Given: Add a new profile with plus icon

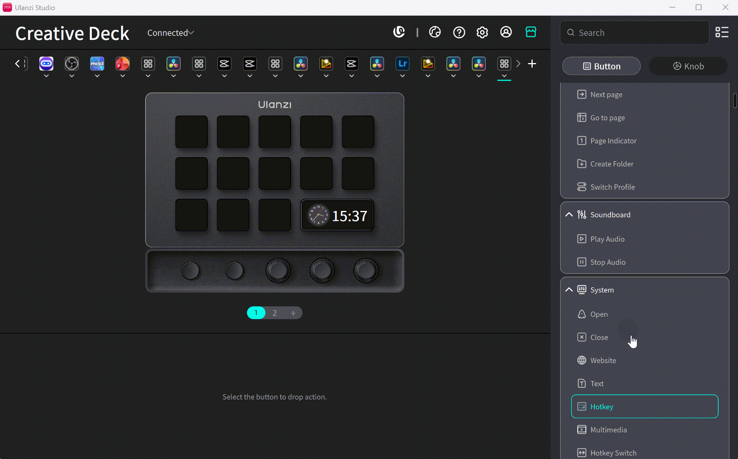Looking at the screenshot, I should point(532,64).
